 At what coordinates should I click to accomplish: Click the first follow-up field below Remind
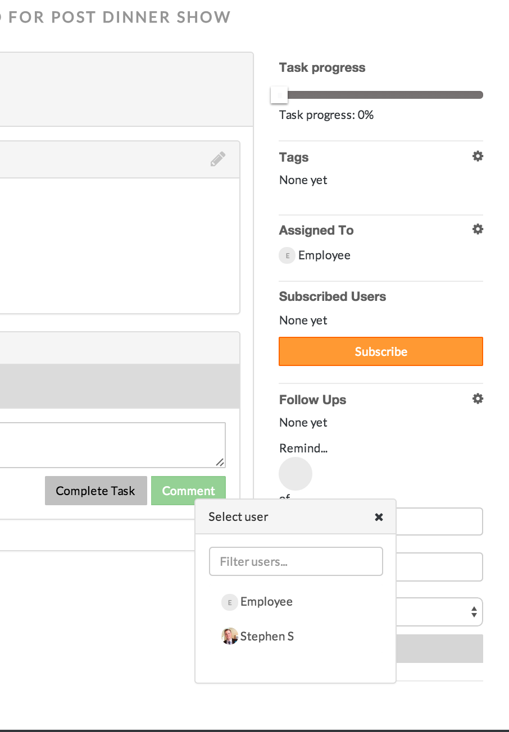pos(439,522)
